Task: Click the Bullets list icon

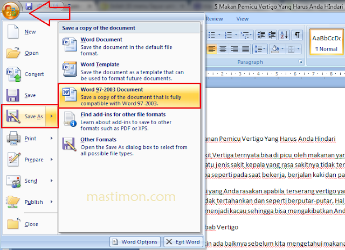Action: pyautogui.click(x=212, y=35)
